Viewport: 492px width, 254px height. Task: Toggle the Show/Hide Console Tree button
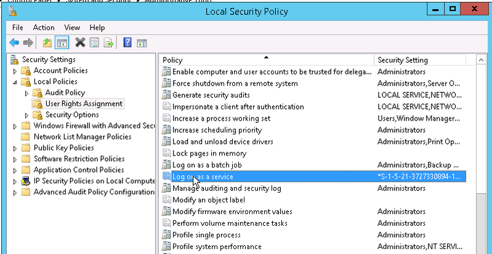(x=62, y=42)
